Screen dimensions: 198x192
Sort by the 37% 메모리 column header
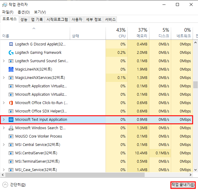coord(138,33)
